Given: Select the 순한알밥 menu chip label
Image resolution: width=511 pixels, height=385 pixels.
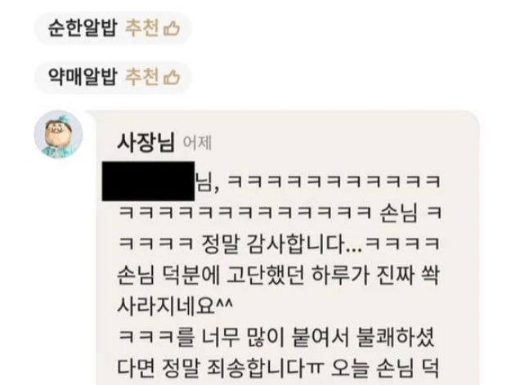Looking at the screenshot, I should tap(83, 28).
